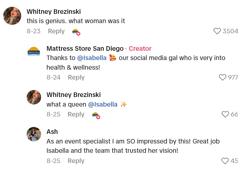This screenshot has height=172, width=238.
Task: Reply to Mattress Store San Diego's comment
Action: click(76, 77)
